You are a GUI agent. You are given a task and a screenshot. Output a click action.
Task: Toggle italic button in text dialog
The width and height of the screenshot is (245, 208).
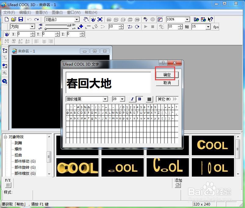pyautogui.click(x=132, y=99)
